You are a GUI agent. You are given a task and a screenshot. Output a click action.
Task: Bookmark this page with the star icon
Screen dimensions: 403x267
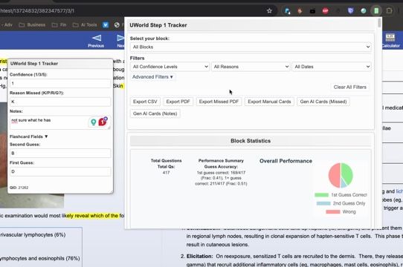click(x=269, y=11)
